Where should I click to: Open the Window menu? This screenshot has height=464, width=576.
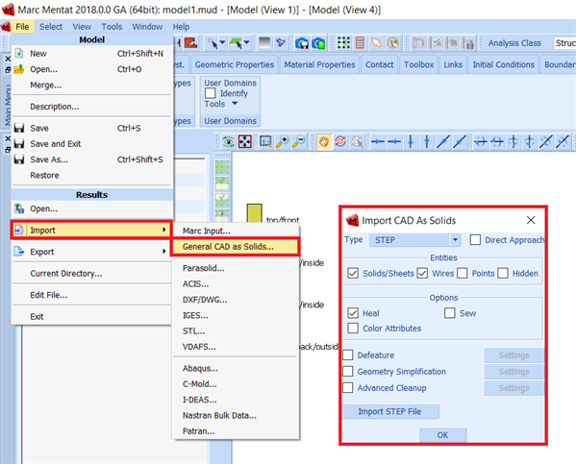[147, 27]
